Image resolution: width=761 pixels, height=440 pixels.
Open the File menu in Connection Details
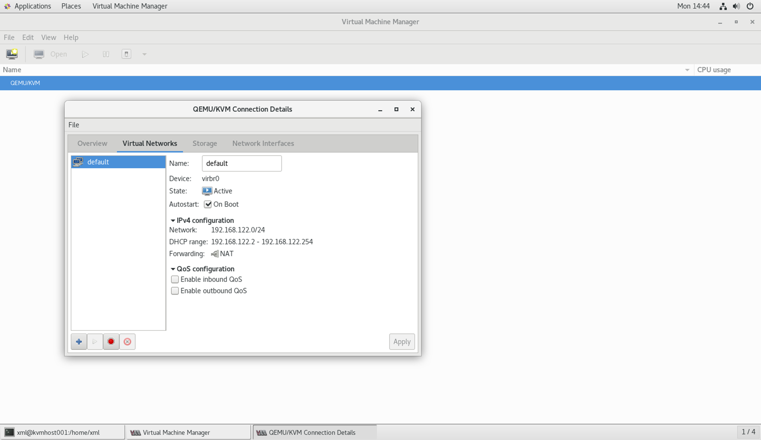point(74,125)
